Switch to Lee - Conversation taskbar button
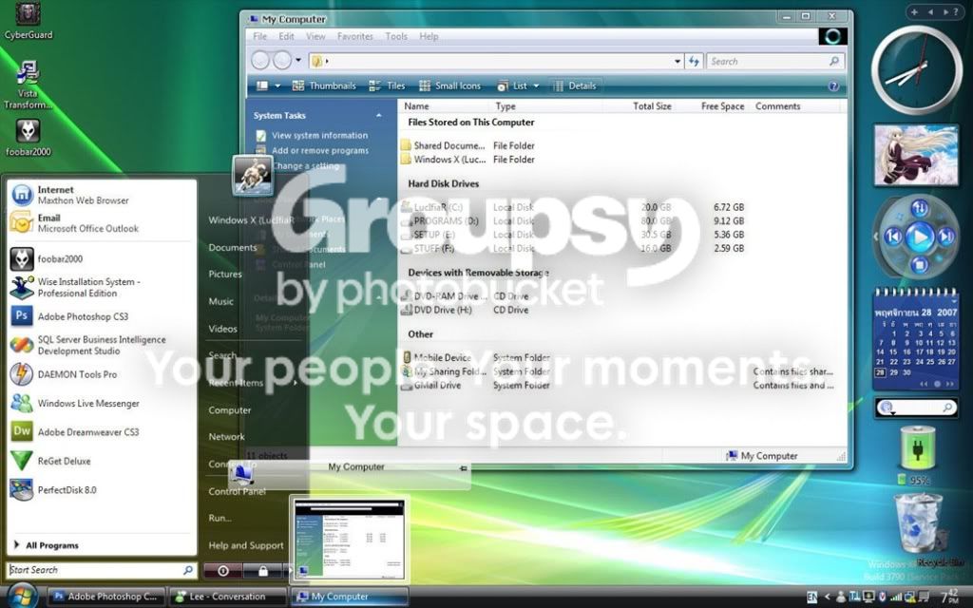Screen dimensions: 973x608 227,597
